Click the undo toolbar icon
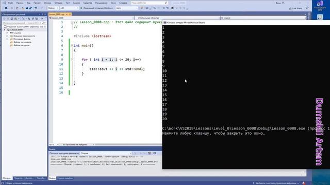Image resolution: width=330 pixels, height=185 pixels. 36,8
